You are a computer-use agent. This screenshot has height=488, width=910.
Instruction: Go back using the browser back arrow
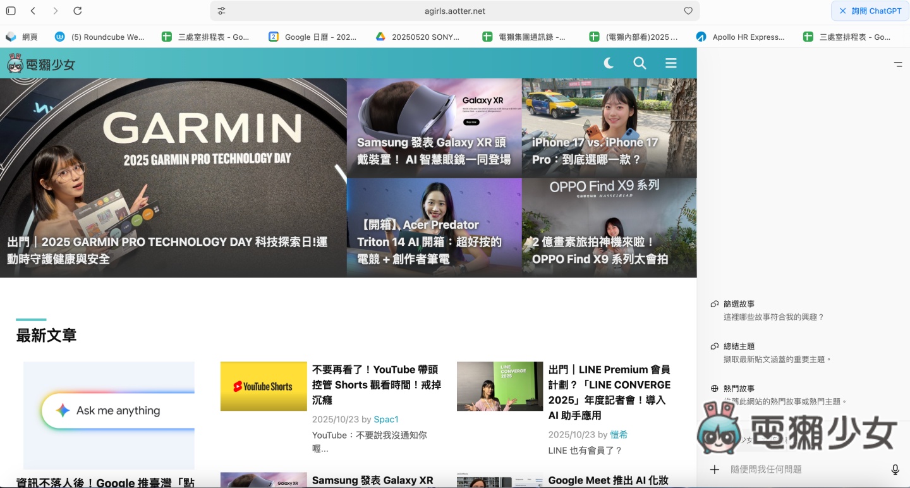[33, 11]
